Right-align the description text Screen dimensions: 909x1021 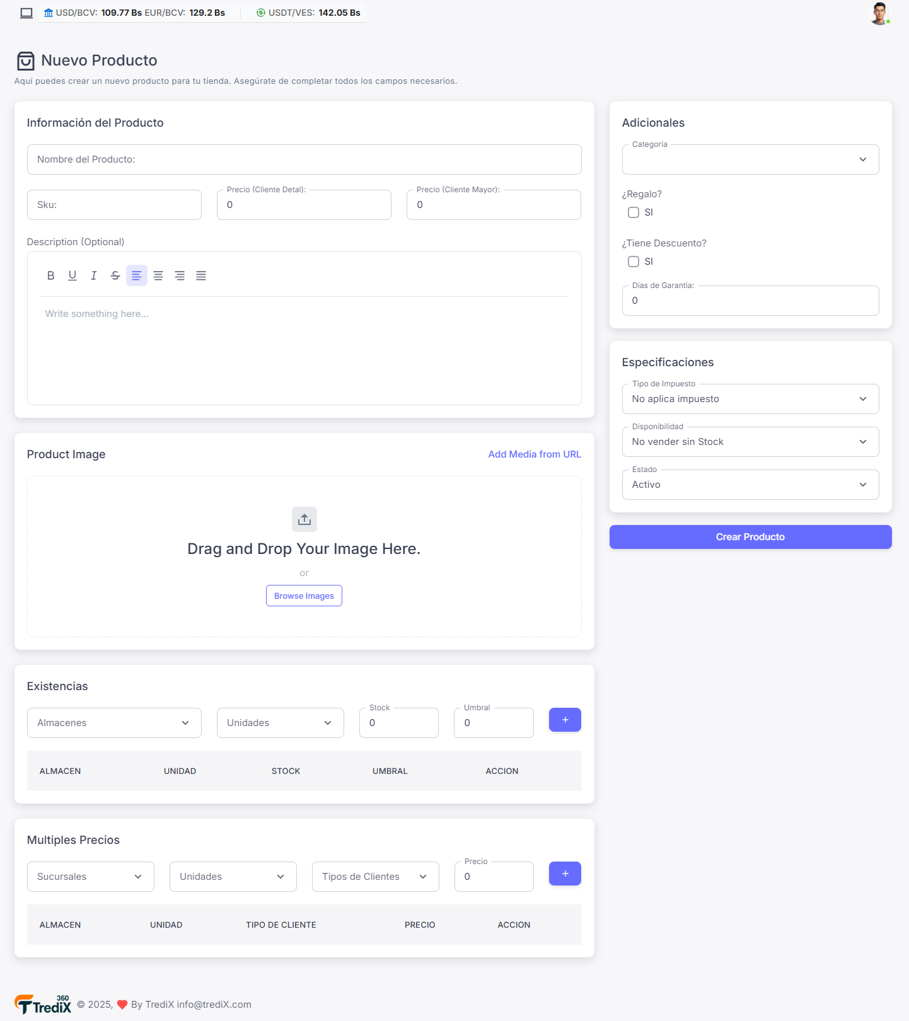point(180,275)
